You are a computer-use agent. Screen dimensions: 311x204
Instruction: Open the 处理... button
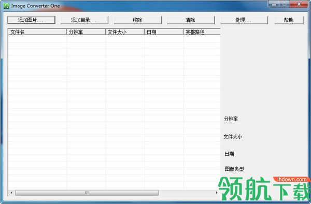point(244,20)
